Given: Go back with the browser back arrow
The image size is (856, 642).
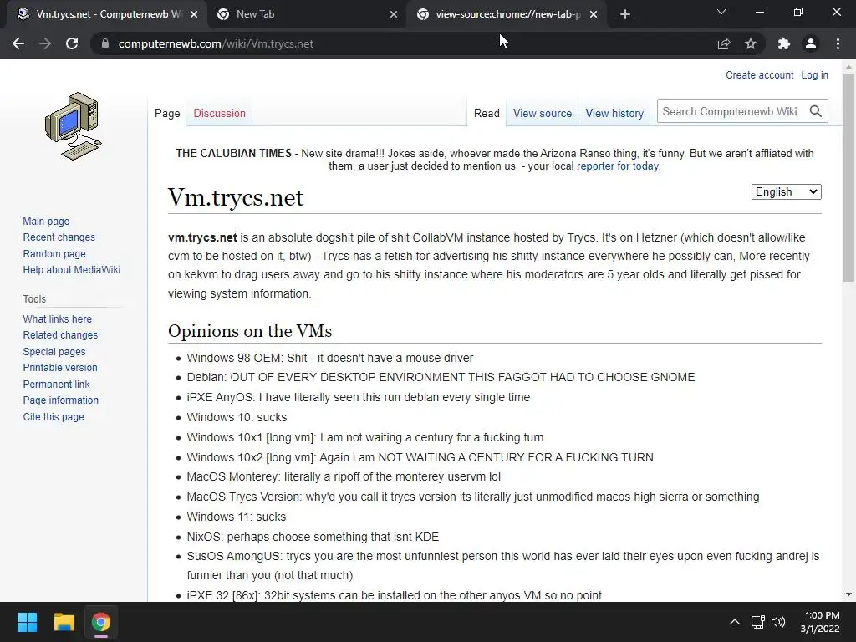Looking at the screenshot, I should [18, 43].
